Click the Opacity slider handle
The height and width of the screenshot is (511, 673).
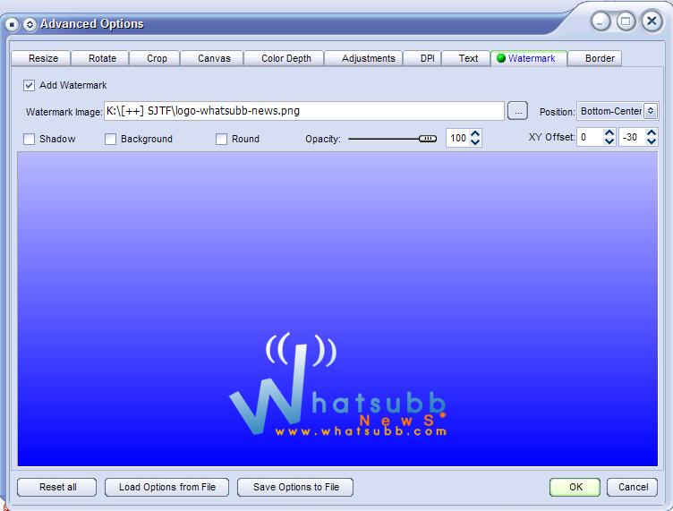tap(428, 139)
